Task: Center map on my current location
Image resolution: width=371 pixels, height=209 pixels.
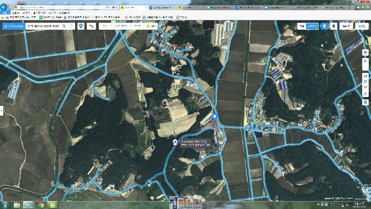Action: [365, 52]
